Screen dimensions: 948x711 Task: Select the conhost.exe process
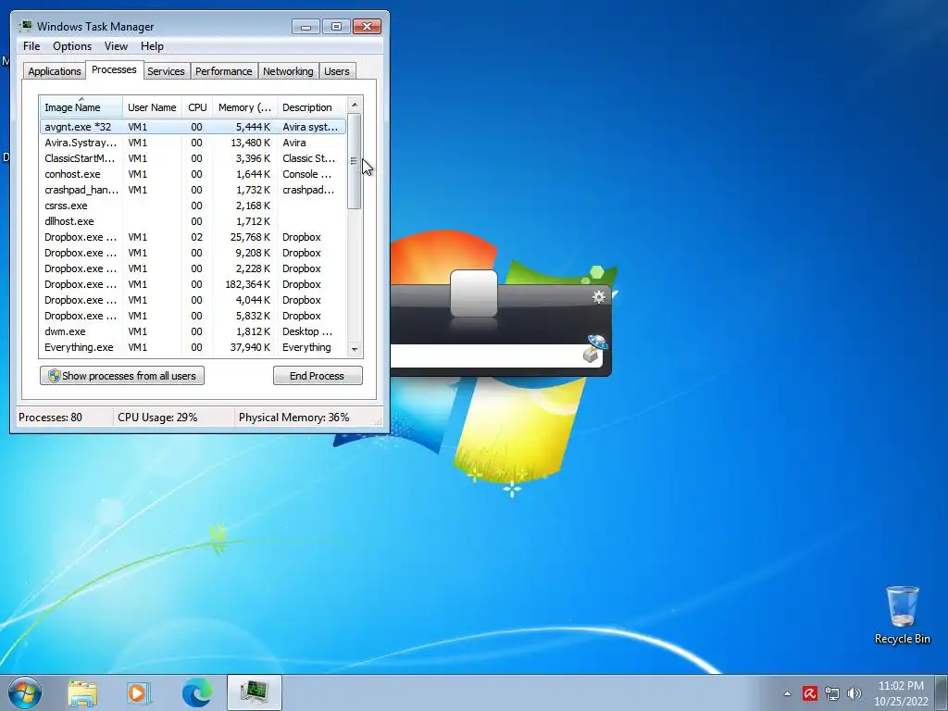[193, 174]
